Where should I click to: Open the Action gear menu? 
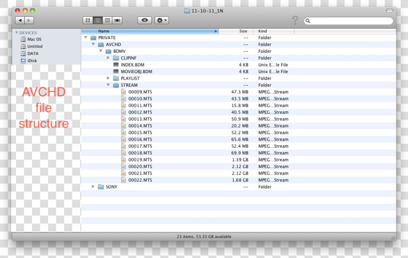click(x=162, y=20)
